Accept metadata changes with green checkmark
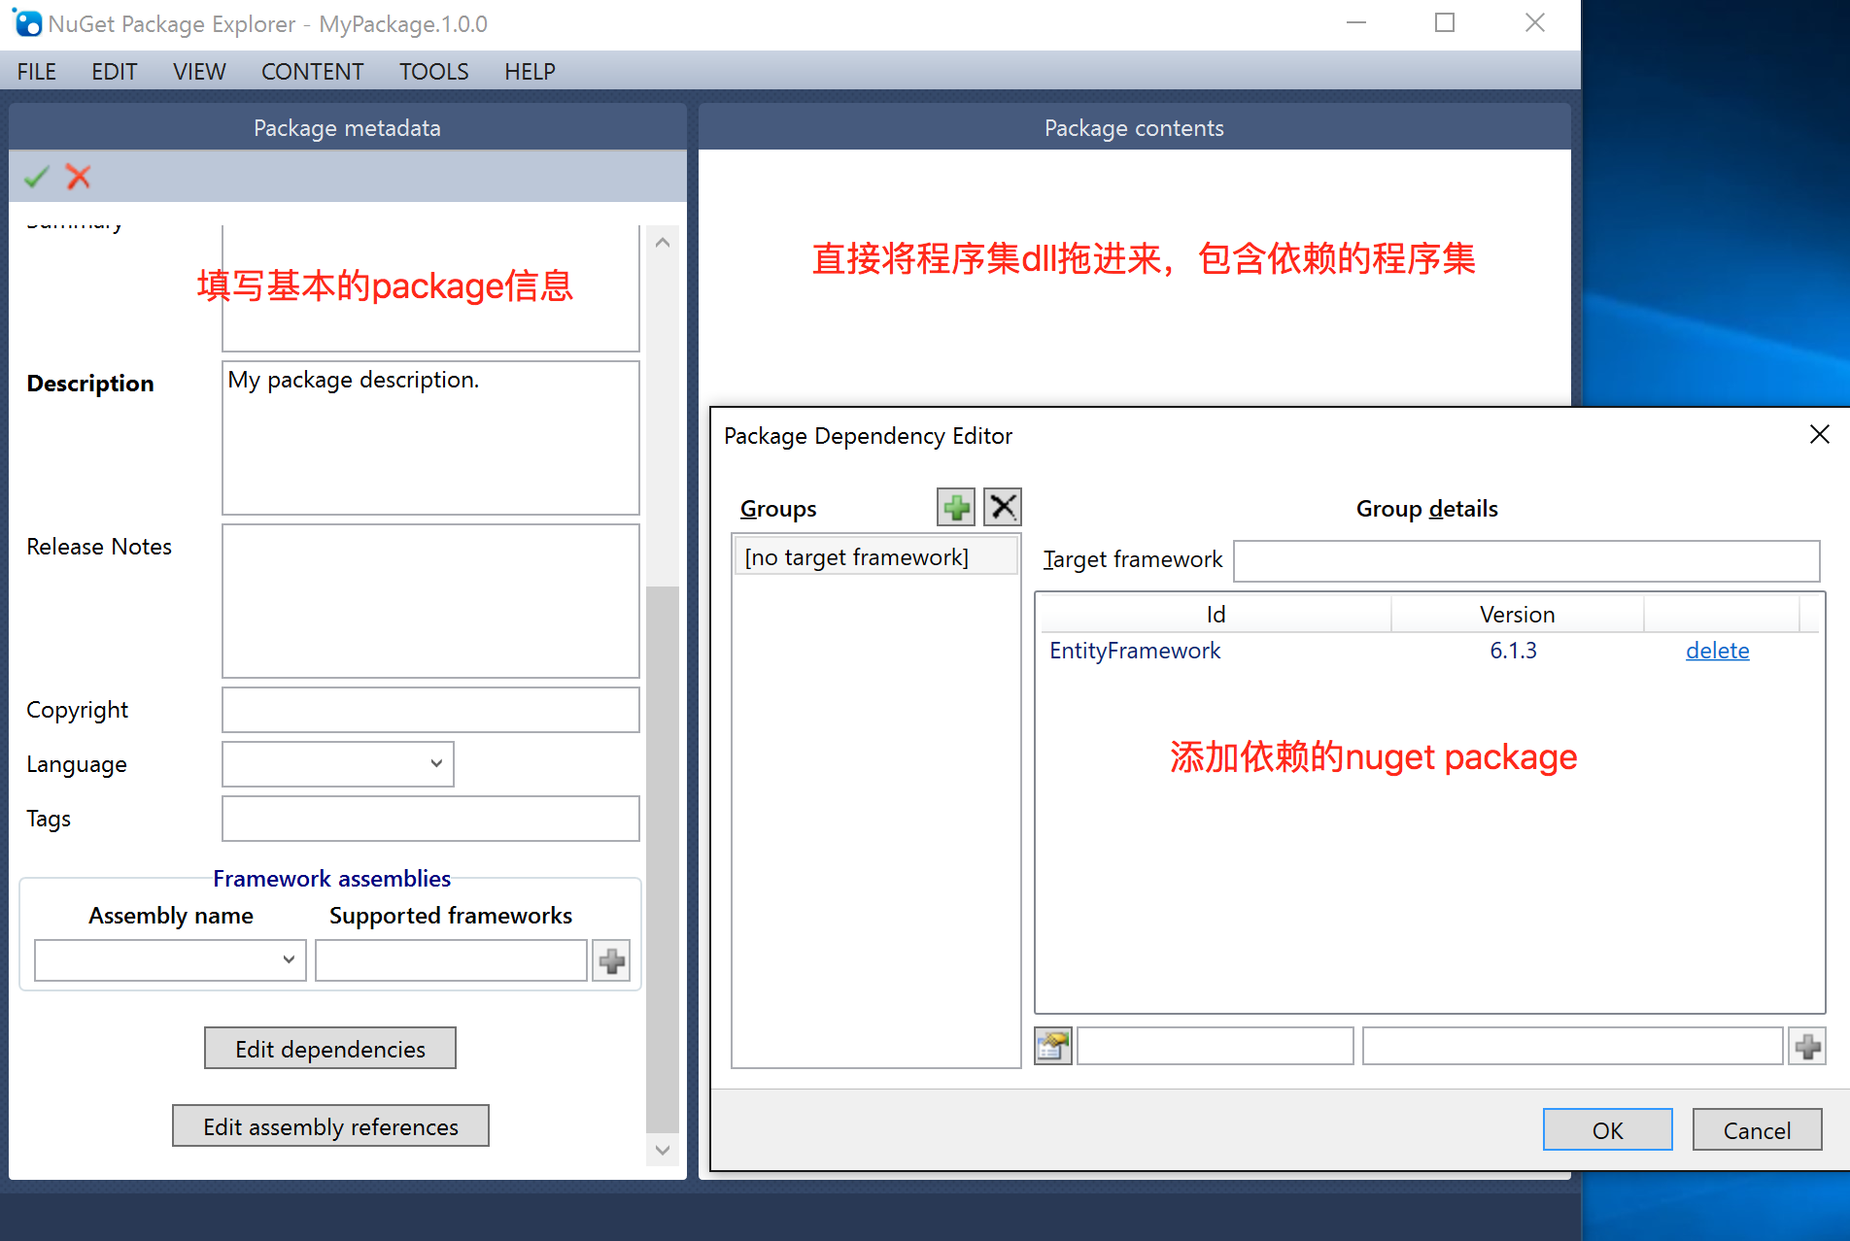This screenshot has width=1850, height=1241. 37,177
